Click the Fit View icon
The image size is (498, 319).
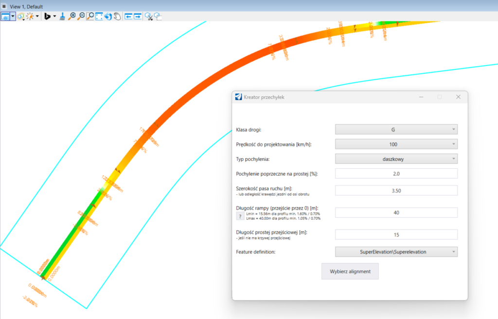[x=99, y=16]
